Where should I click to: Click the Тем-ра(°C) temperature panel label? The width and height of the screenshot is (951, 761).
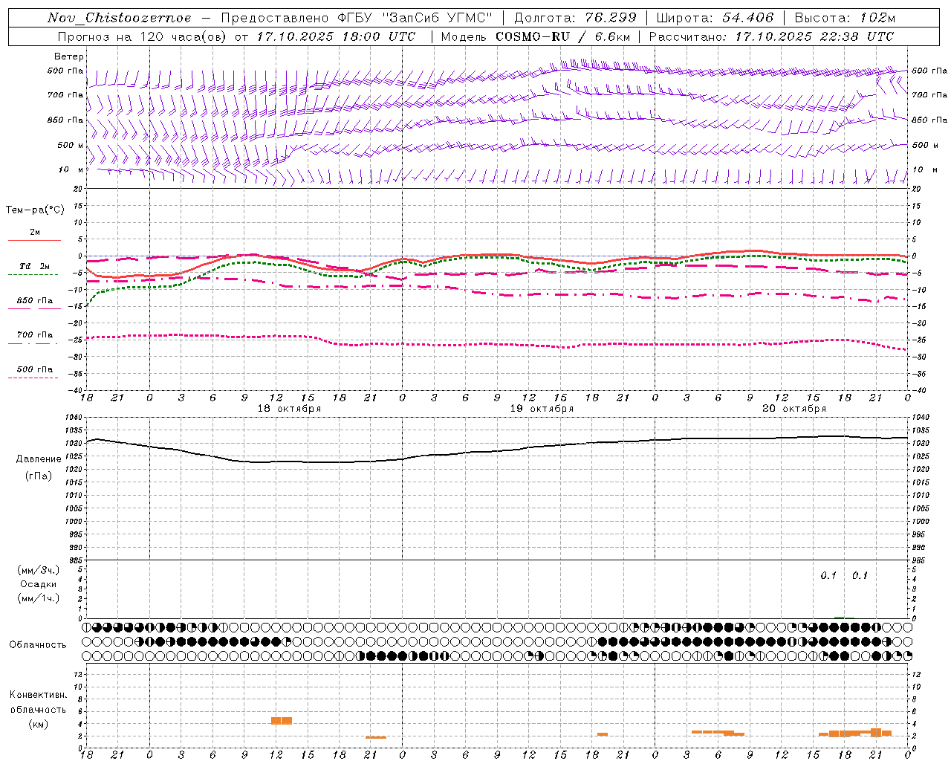[x=35, y=210]
